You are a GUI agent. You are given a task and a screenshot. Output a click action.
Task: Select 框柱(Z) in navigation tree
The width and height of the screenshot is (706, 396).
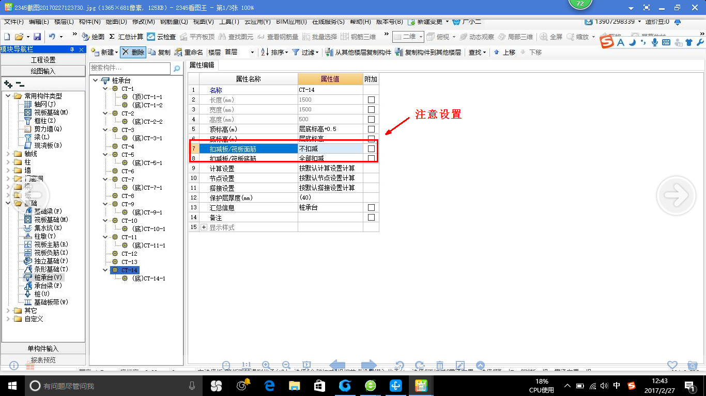coord(45,121)
